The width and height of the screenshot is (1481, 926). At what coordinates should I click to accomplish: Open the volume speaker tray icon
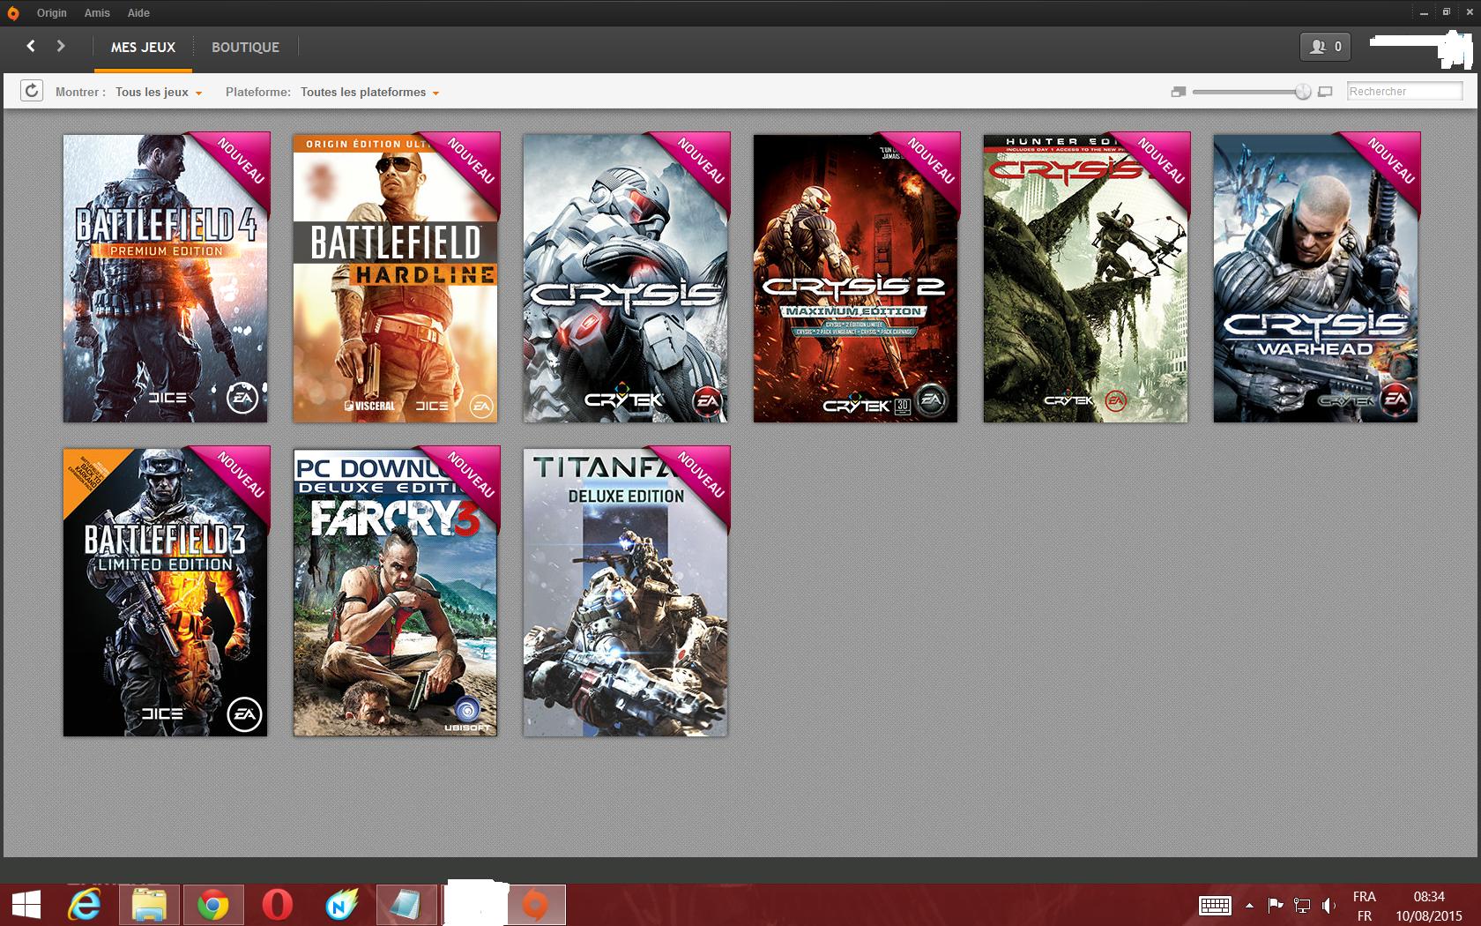click(x=1328, y=906)
